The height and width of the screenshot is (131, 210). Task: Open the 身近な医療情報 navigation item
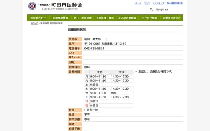coord(127,18)
